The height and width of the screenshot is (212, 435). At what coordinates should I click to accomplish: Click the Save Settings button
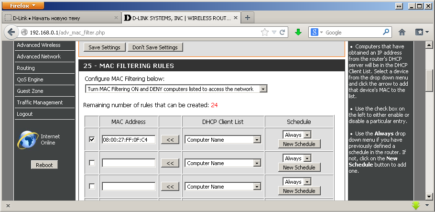(x=105, y=47)
